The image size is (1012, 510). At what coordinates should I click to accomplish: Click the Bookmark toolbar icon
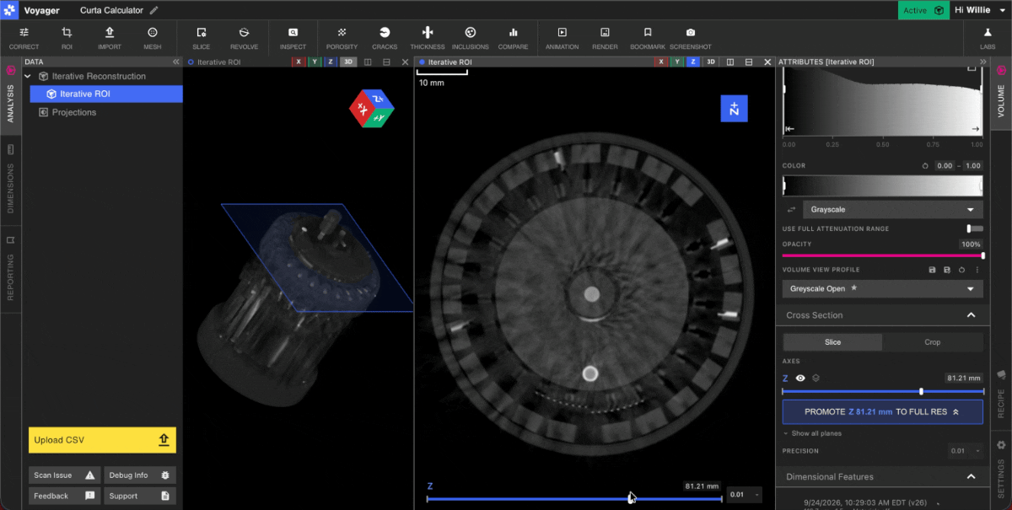point(647,37)
